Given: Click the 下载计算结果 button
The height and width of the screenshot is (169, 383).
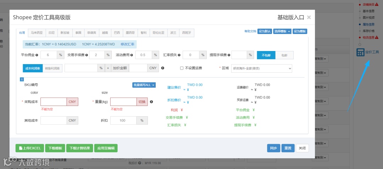Looking at the screenshot, I should point(80,148).
